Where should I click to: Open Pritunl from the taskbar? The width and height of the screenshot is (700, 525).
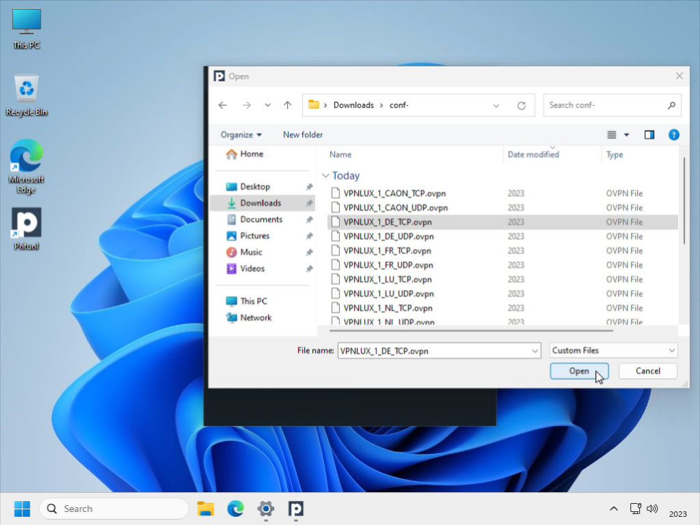[295, 509]
